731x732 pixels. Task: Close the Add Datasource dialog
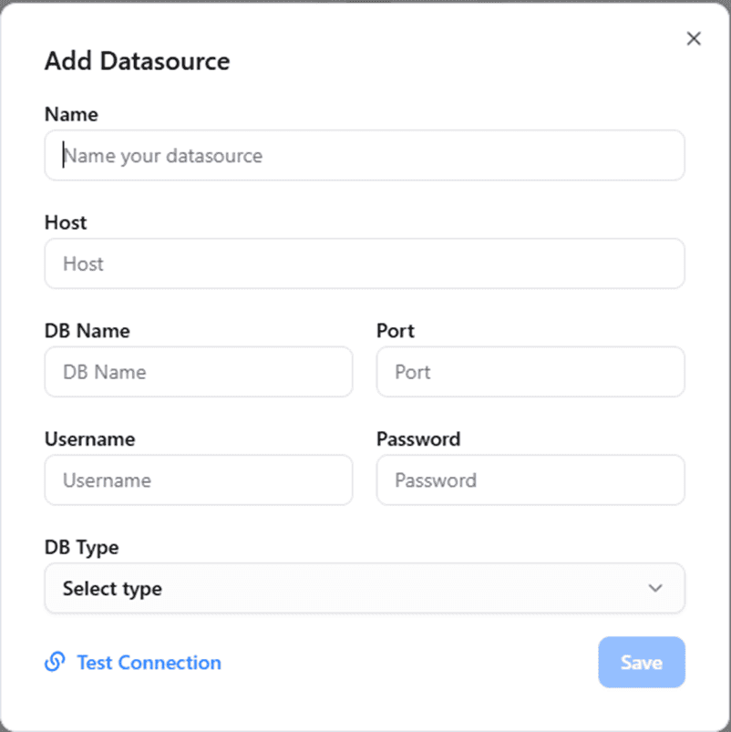click(x=694, y=38)
